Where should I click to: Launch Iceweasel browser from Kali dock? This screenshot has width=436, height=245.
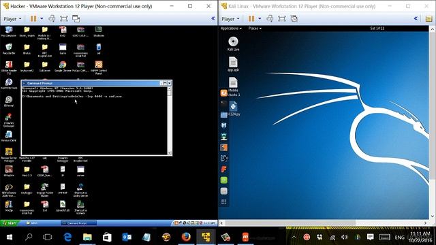coord(224,93)
